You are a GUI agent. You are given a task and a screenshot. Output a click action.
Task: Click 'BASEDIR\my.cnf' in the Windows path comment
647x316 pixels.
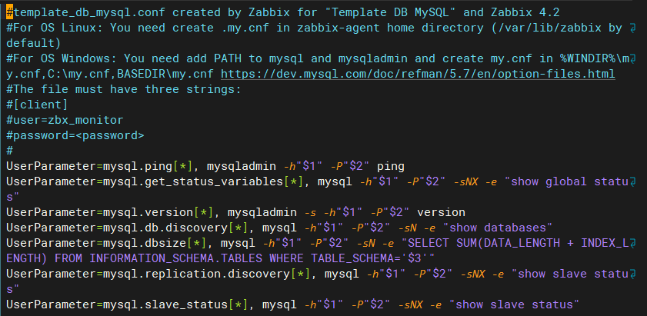tap(165, 75)
